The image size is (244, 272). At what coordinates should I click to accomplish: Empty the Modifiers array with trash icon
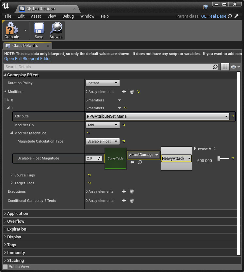pos(132,92)
